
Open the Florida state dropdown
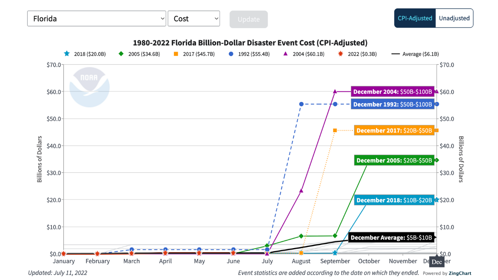[x=96, y=19]
